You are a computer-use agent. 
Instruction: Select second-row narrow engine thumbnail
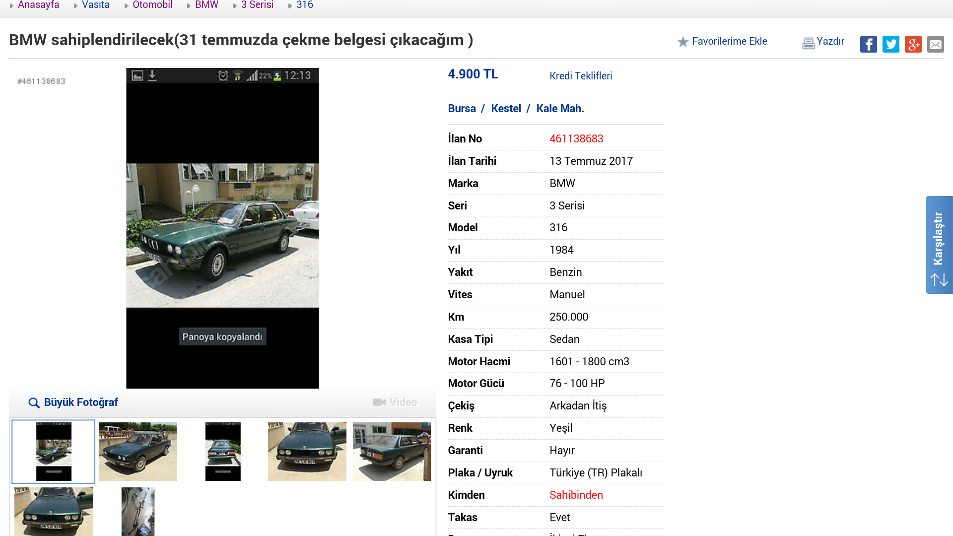pyautogui.click(x=138, y=512)
